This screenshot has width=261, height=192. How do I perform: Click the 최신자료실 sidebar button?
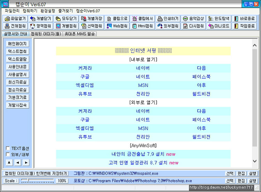(x=17, y=82)
